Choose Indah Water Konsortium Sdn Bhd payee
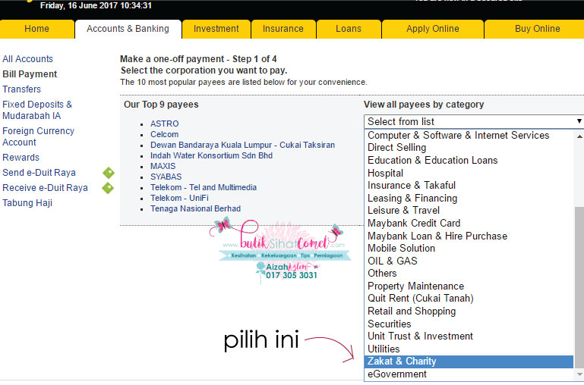This screenshot has height=385, width=584. point(212,155)
